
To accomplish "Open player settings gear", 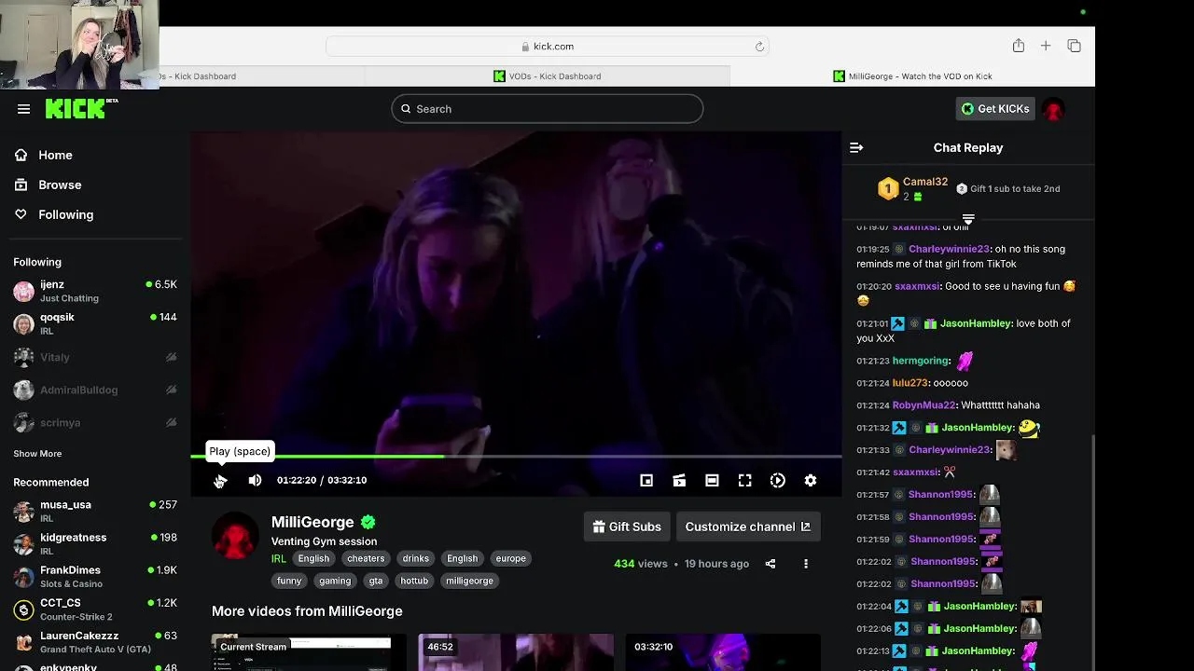I will pos(811,480).
